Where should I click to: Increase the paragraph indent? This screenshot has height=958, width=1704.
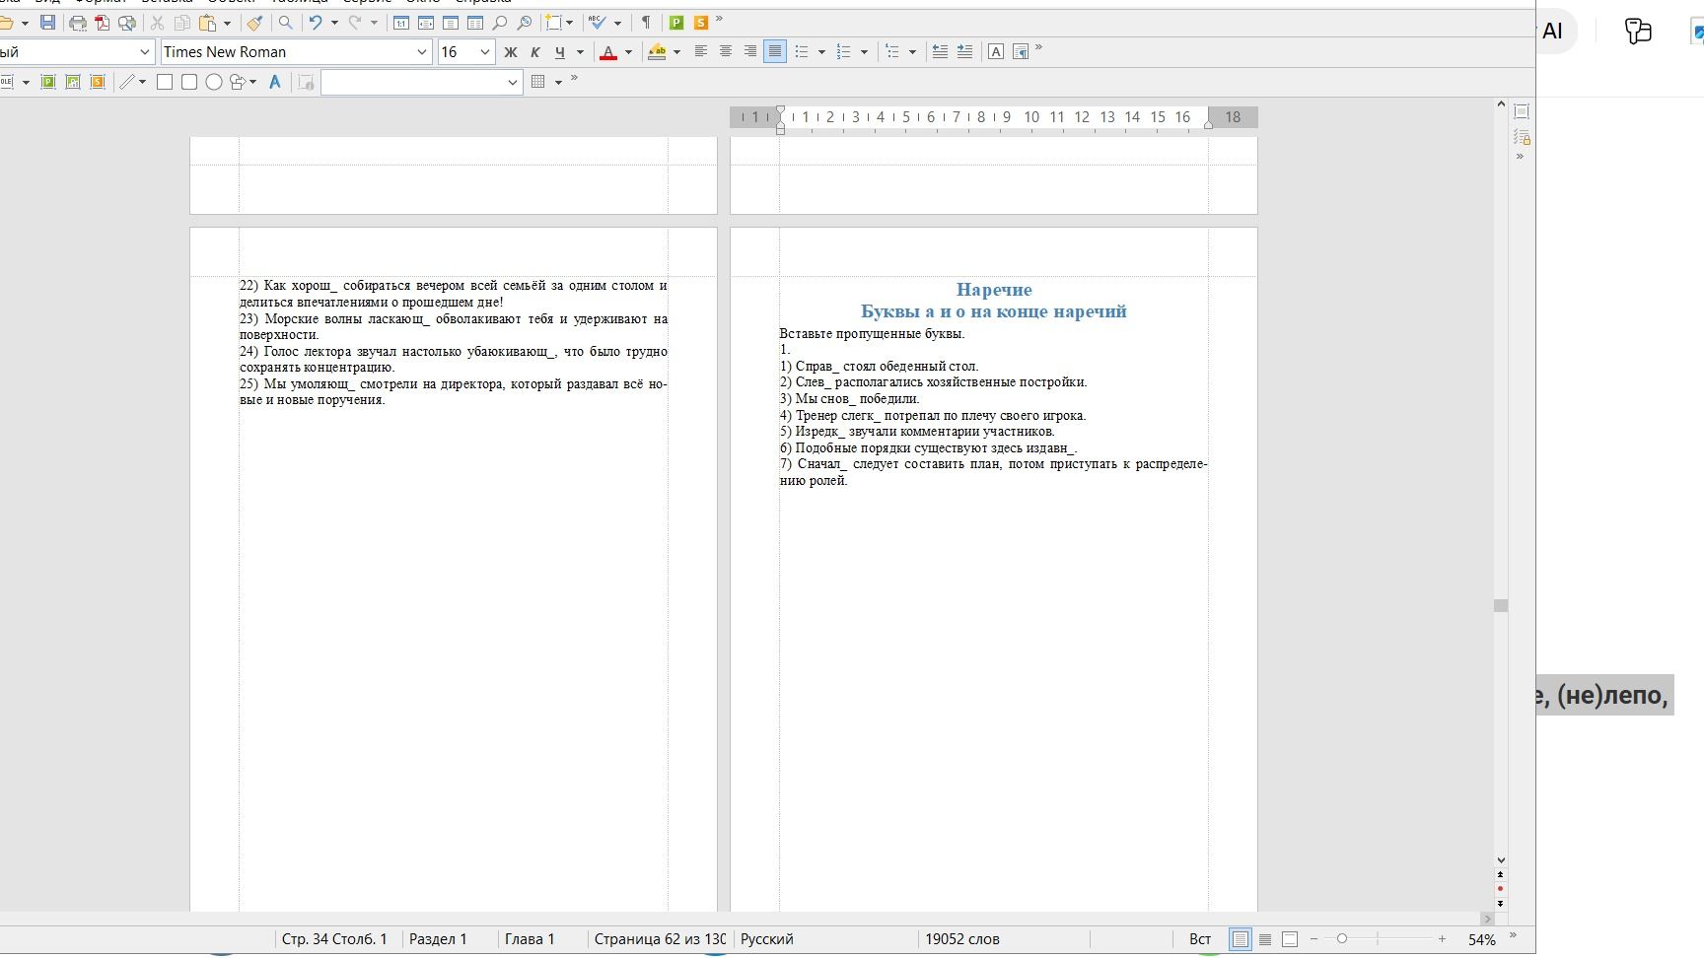click(964, 52)
